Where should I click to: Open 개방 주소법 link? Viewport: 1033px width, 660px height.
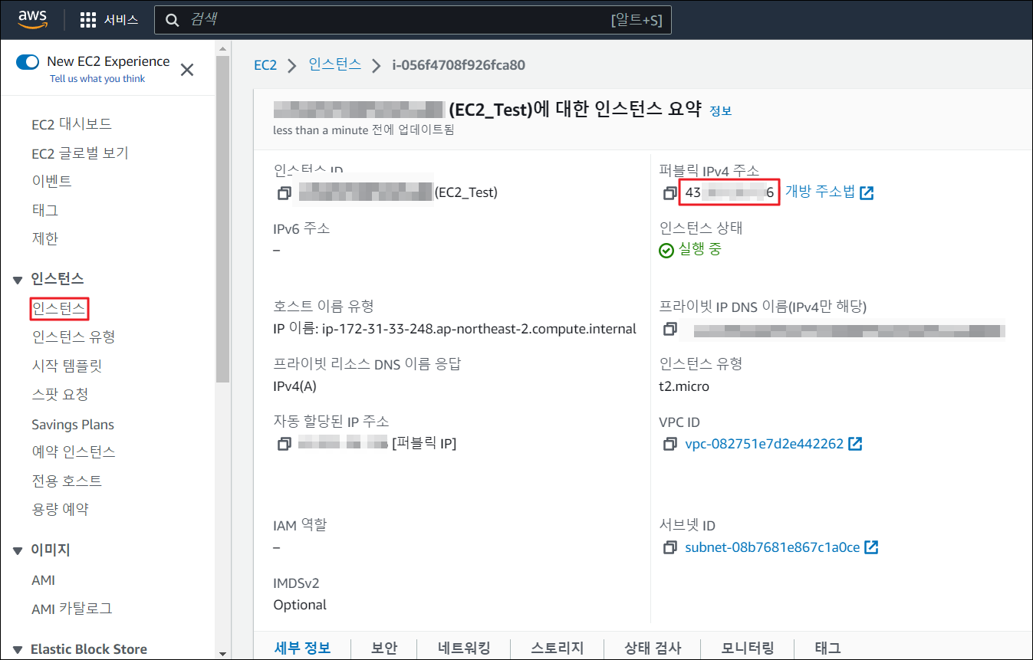click(x=820, y=192)
